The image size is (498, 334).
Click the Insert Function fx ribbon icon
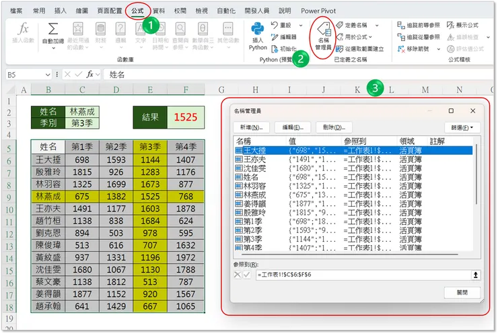click(x=23, y=29)
